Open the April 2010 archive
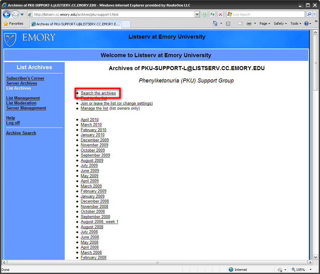The height and width of the screenshot is (274, 320). (90, 120)
